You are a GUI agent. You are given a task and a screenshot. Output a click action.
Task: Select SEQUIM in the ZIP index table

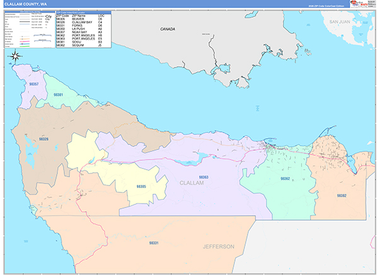(x=78, y=45)
